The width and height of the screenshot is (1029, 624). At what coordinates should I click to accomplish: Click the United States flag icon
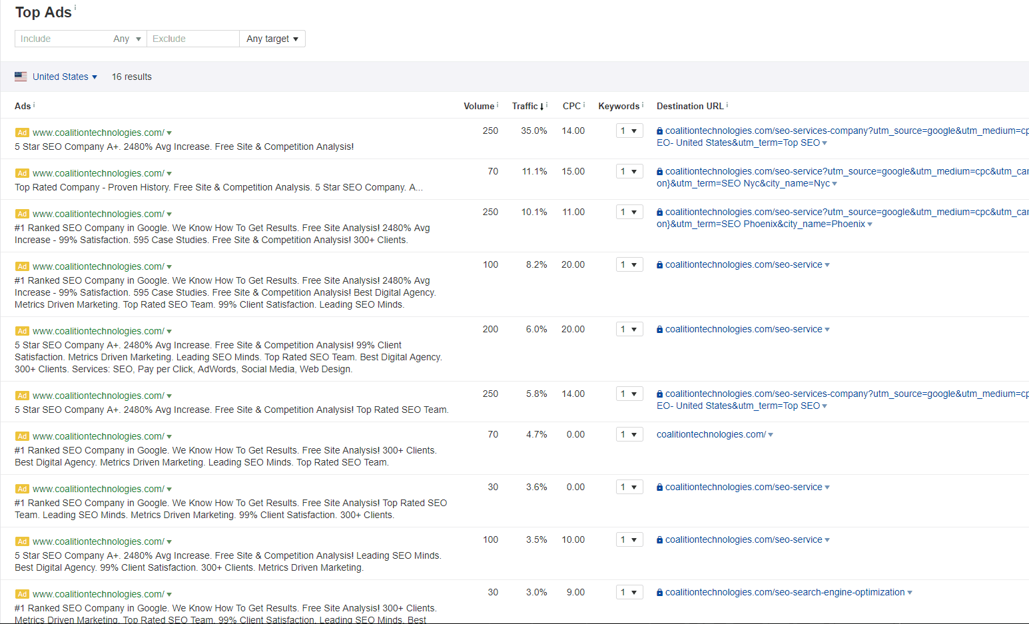click(21, 76)
